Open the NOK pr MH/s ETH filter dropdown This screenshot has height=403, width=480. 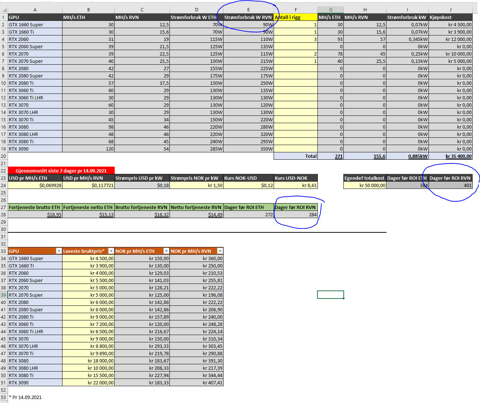(166, 251)
